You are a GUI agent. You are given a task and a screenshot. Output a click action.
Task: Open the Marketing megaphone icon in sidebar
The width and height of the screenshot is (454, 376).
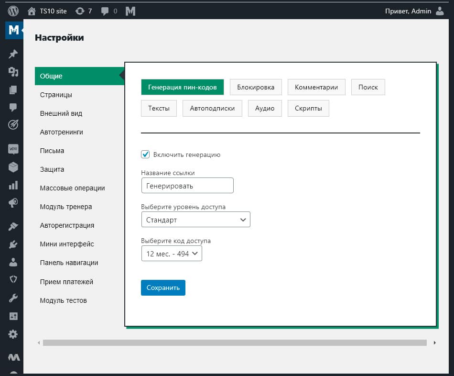(13, 203)
